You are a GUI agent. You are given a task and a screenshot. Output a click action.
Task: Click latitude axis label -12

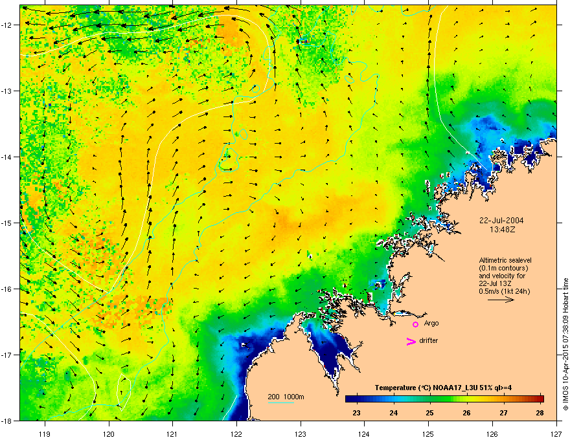pos(7,25)
